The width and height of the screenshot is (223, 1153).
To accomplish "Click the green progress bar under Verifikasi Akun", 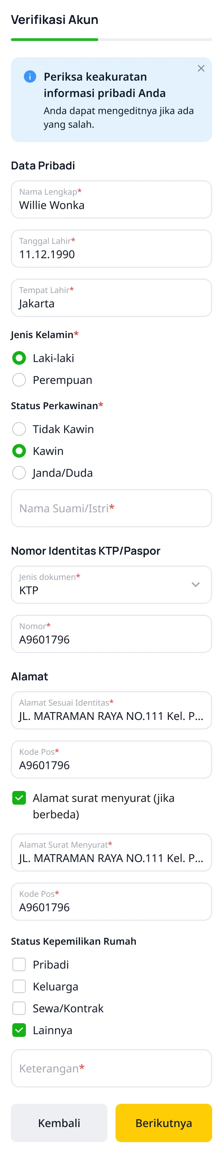I will [x=55, y=40].
